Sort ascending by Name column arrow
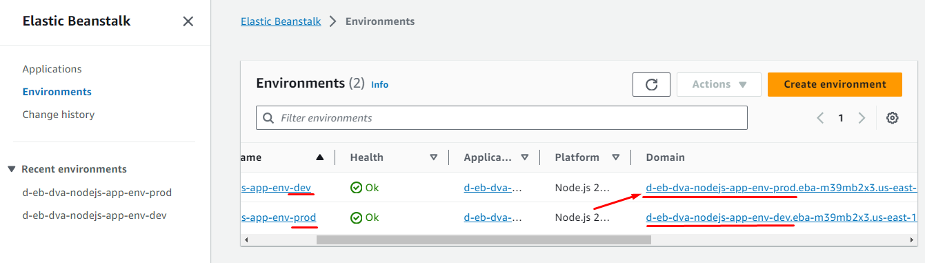The height and width of the screenshot is (263, 925). point(319,157)
